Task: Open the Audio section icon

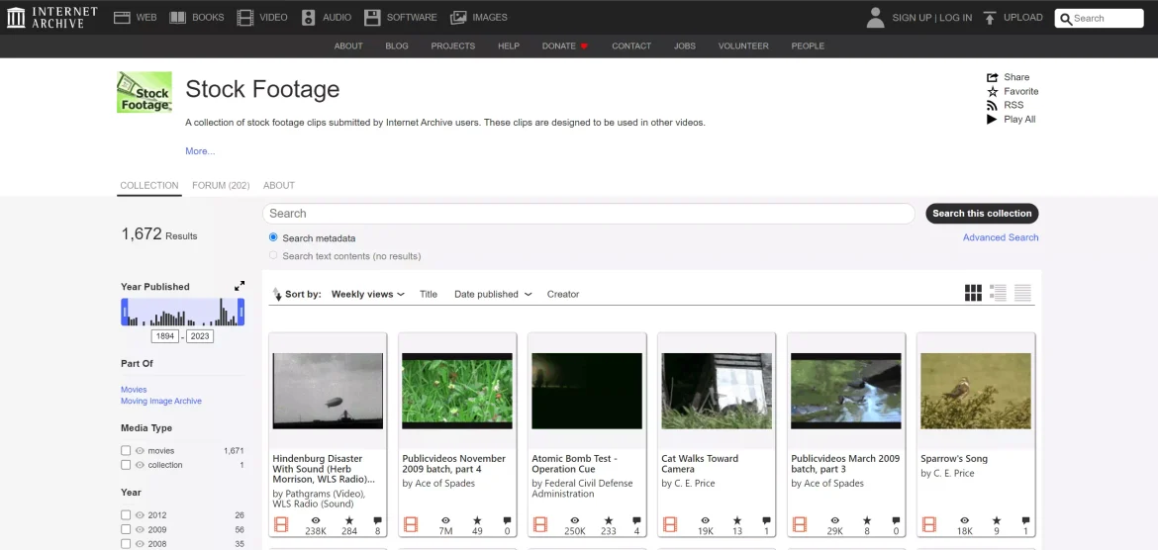Action: pos(308,17)
